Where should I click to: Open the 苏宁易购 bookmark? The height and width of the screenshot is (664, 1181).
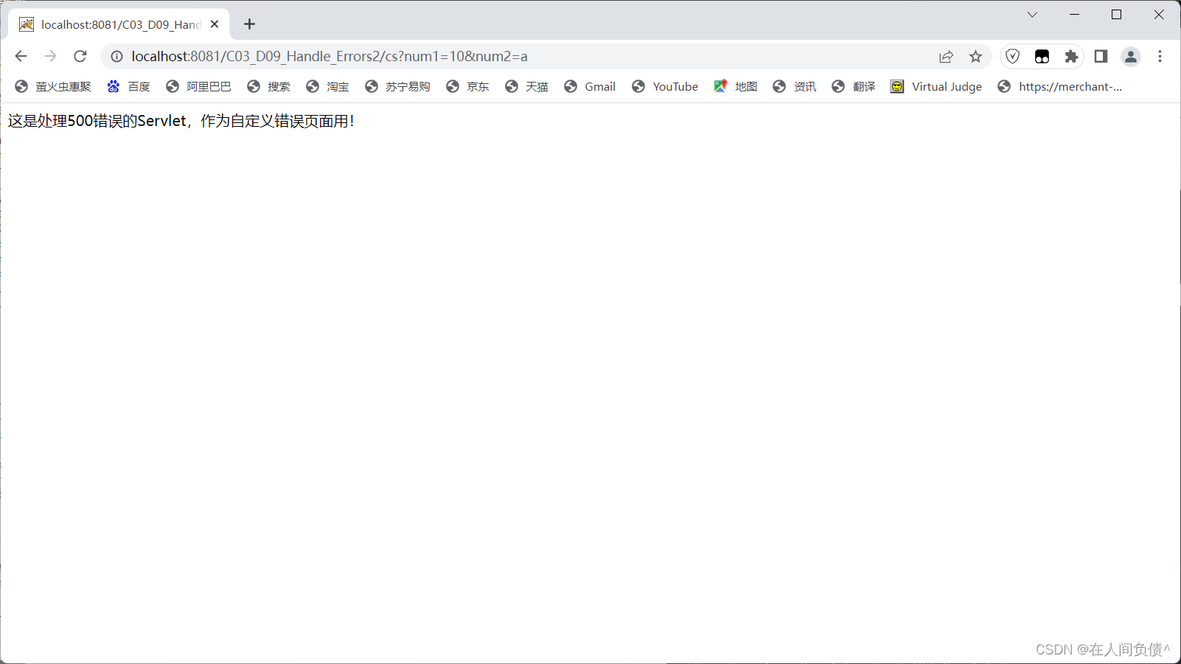pyautogui.click(x=397, y=86)
